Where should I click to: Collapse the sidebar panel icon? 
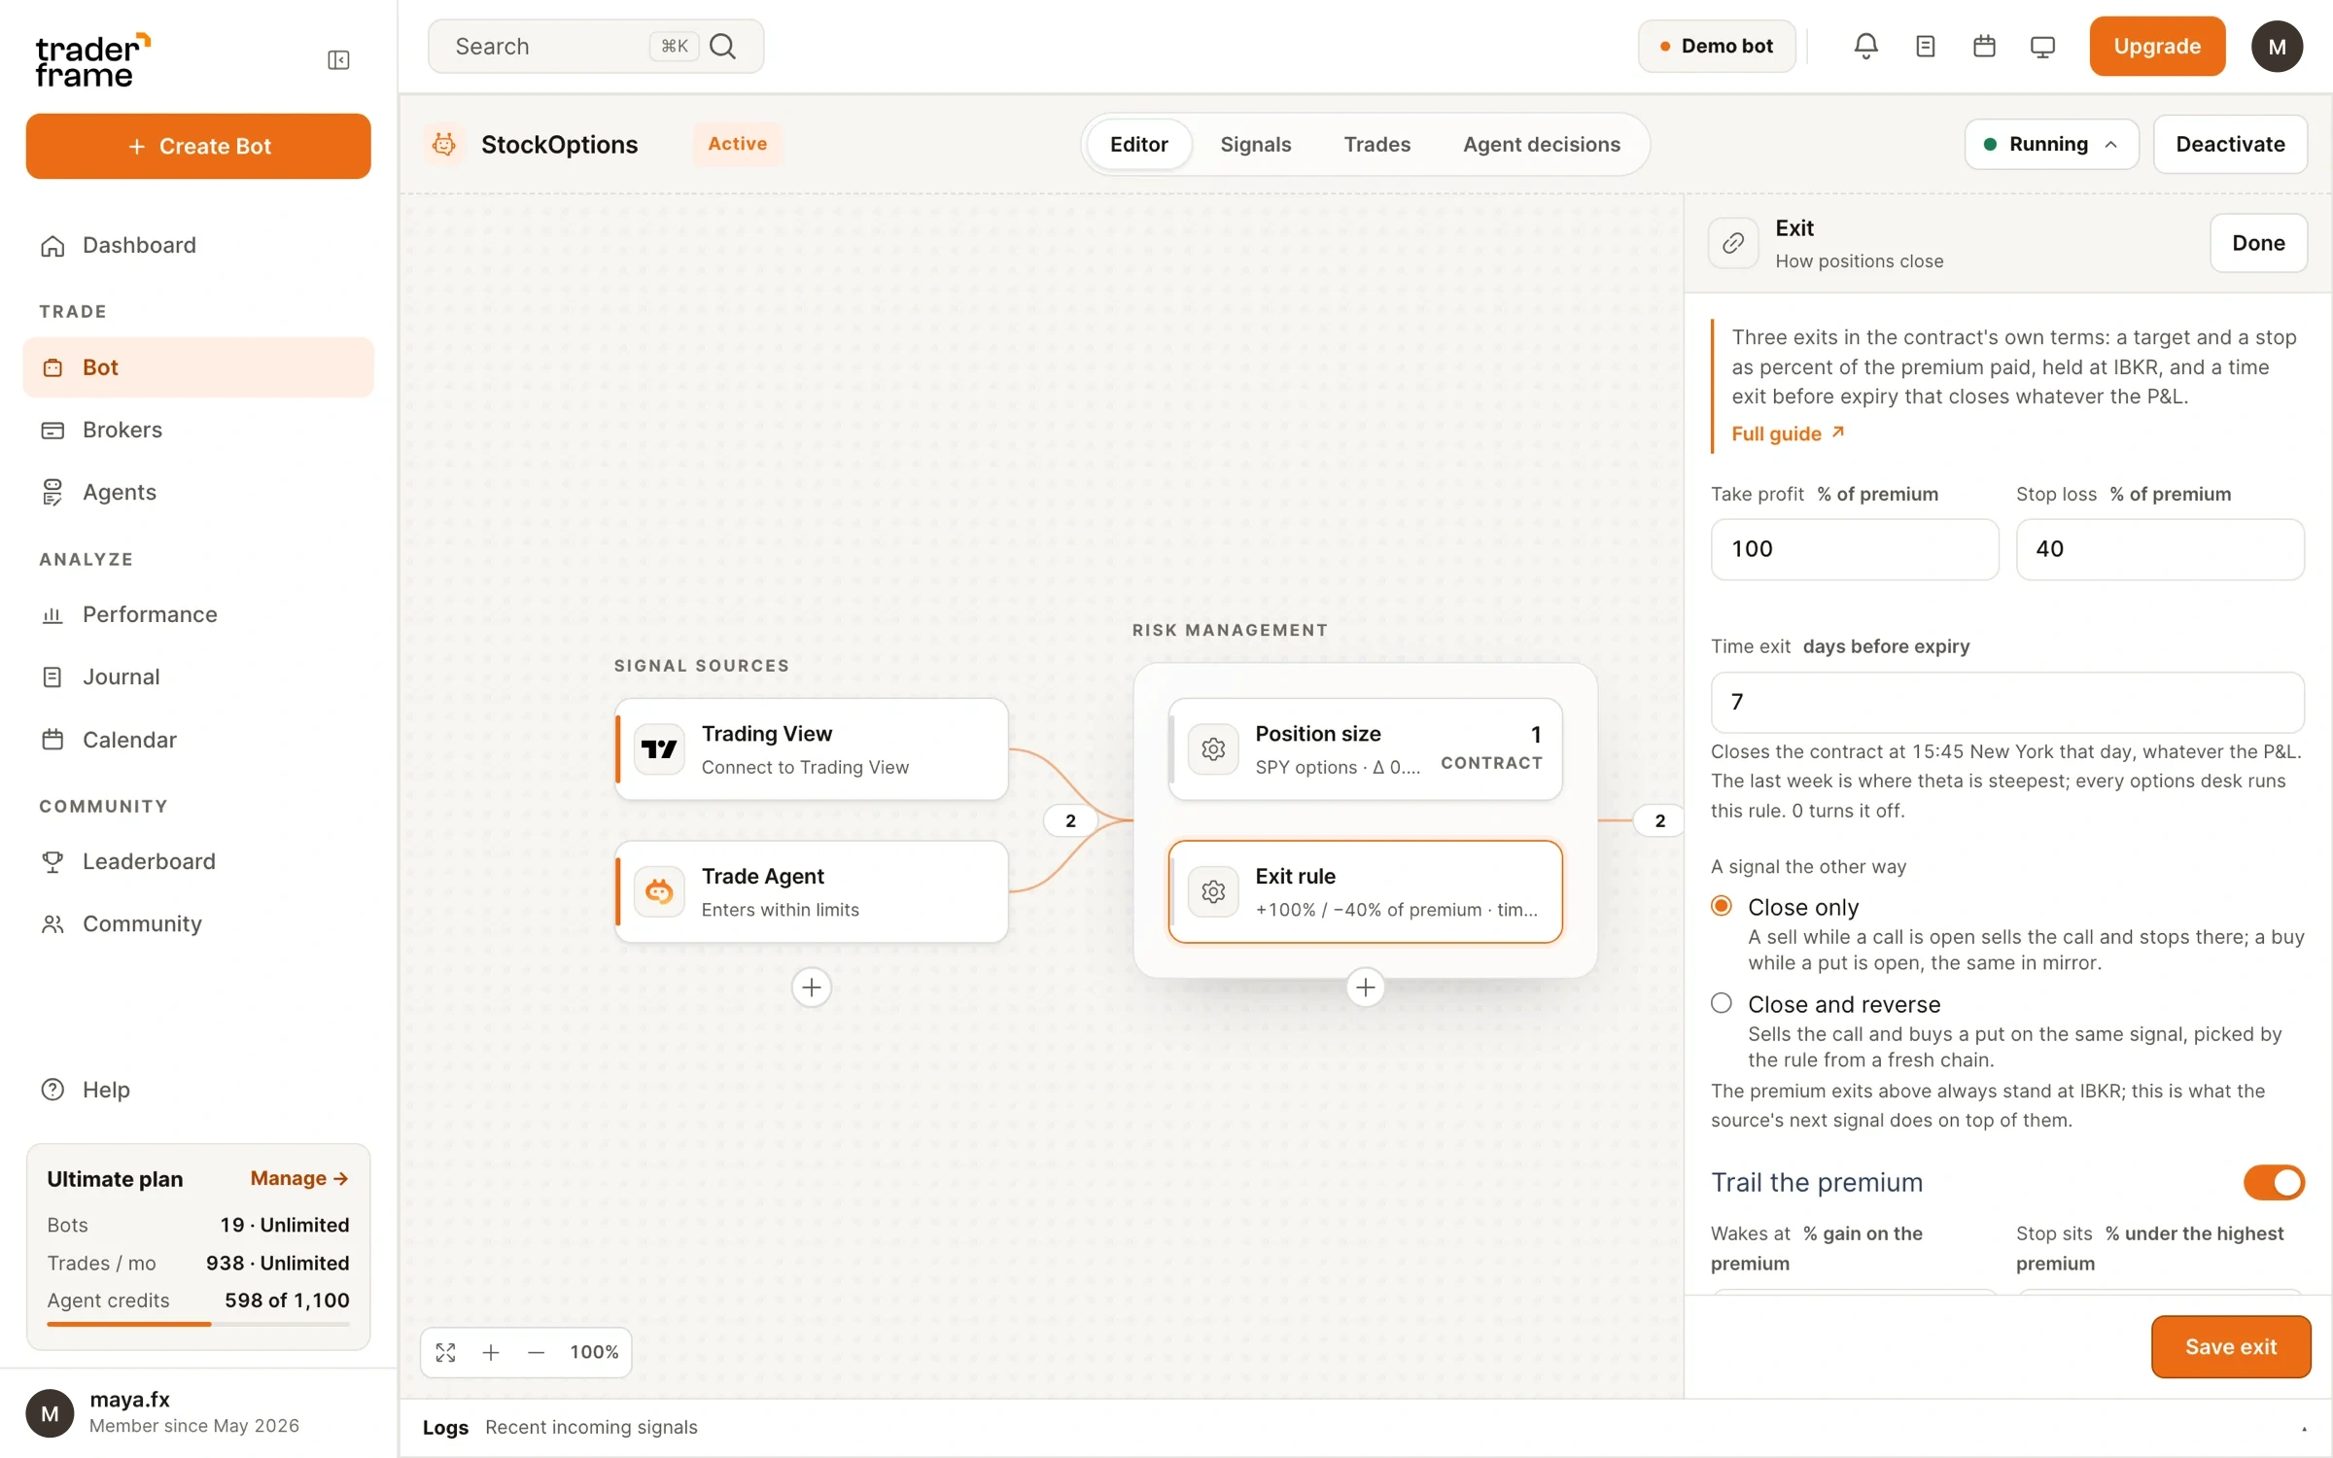click(x=338, y=60)
